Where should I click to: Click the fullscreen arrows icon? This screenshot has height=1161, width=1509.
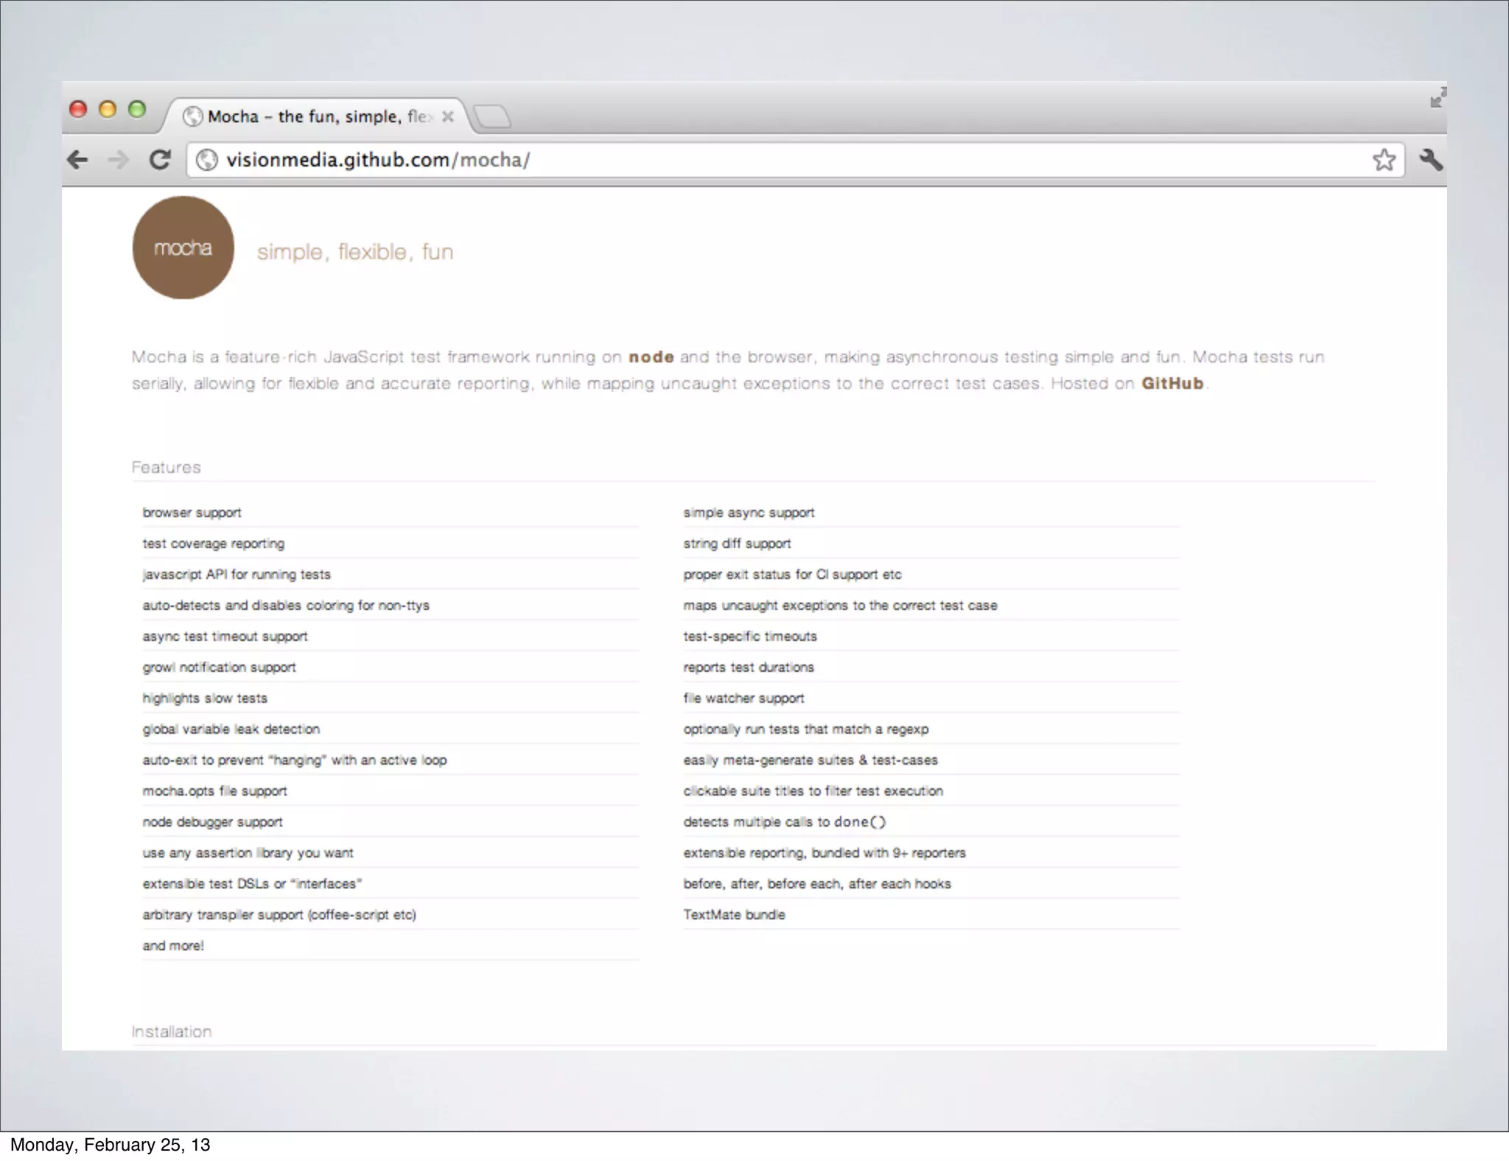click(x=1438, y=98)
